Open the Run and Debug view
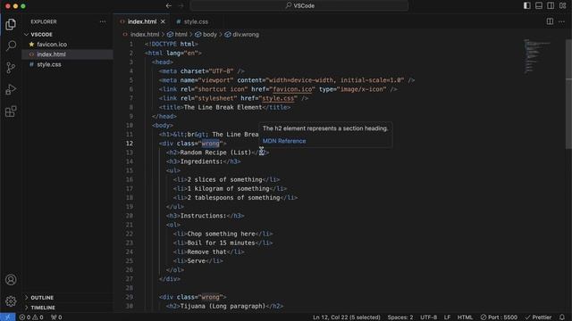 tap(11, 89)
